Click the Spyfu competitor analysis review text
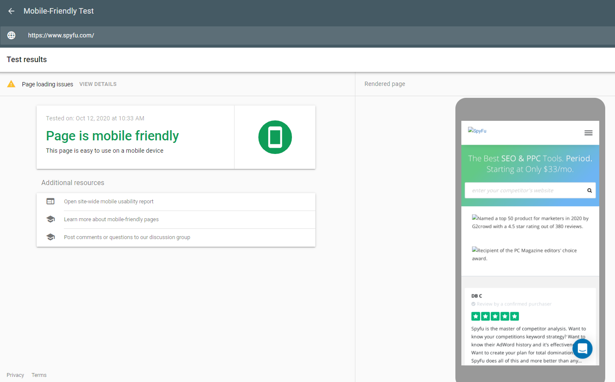Viewport: 615px width, 382px height. [529, 345]
